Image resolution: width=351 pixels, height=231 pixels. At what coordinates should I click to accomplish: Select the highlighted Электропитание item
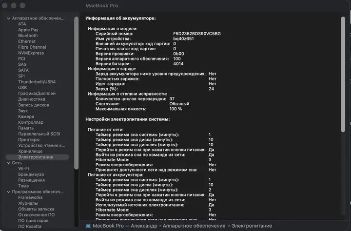[x=37, y=157]
